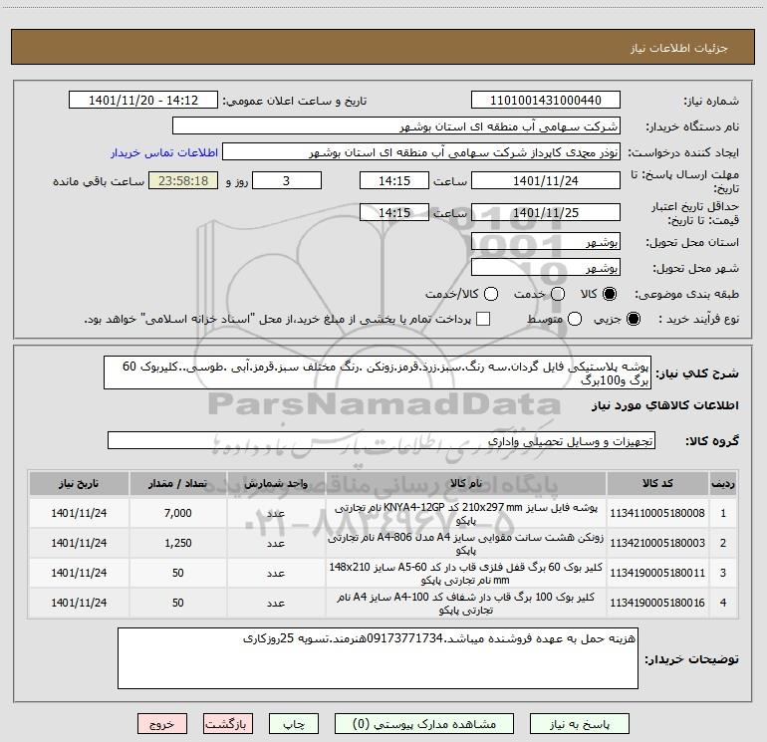Click the remaining time 23:58:18 field

183,180
